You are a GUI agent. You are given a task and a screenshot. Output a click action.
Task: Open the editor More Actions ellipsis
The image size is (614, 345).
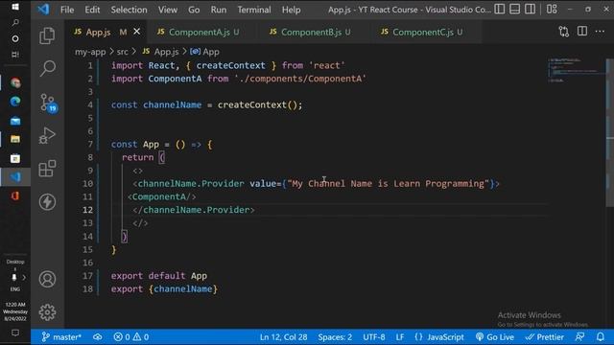point(600,32)
